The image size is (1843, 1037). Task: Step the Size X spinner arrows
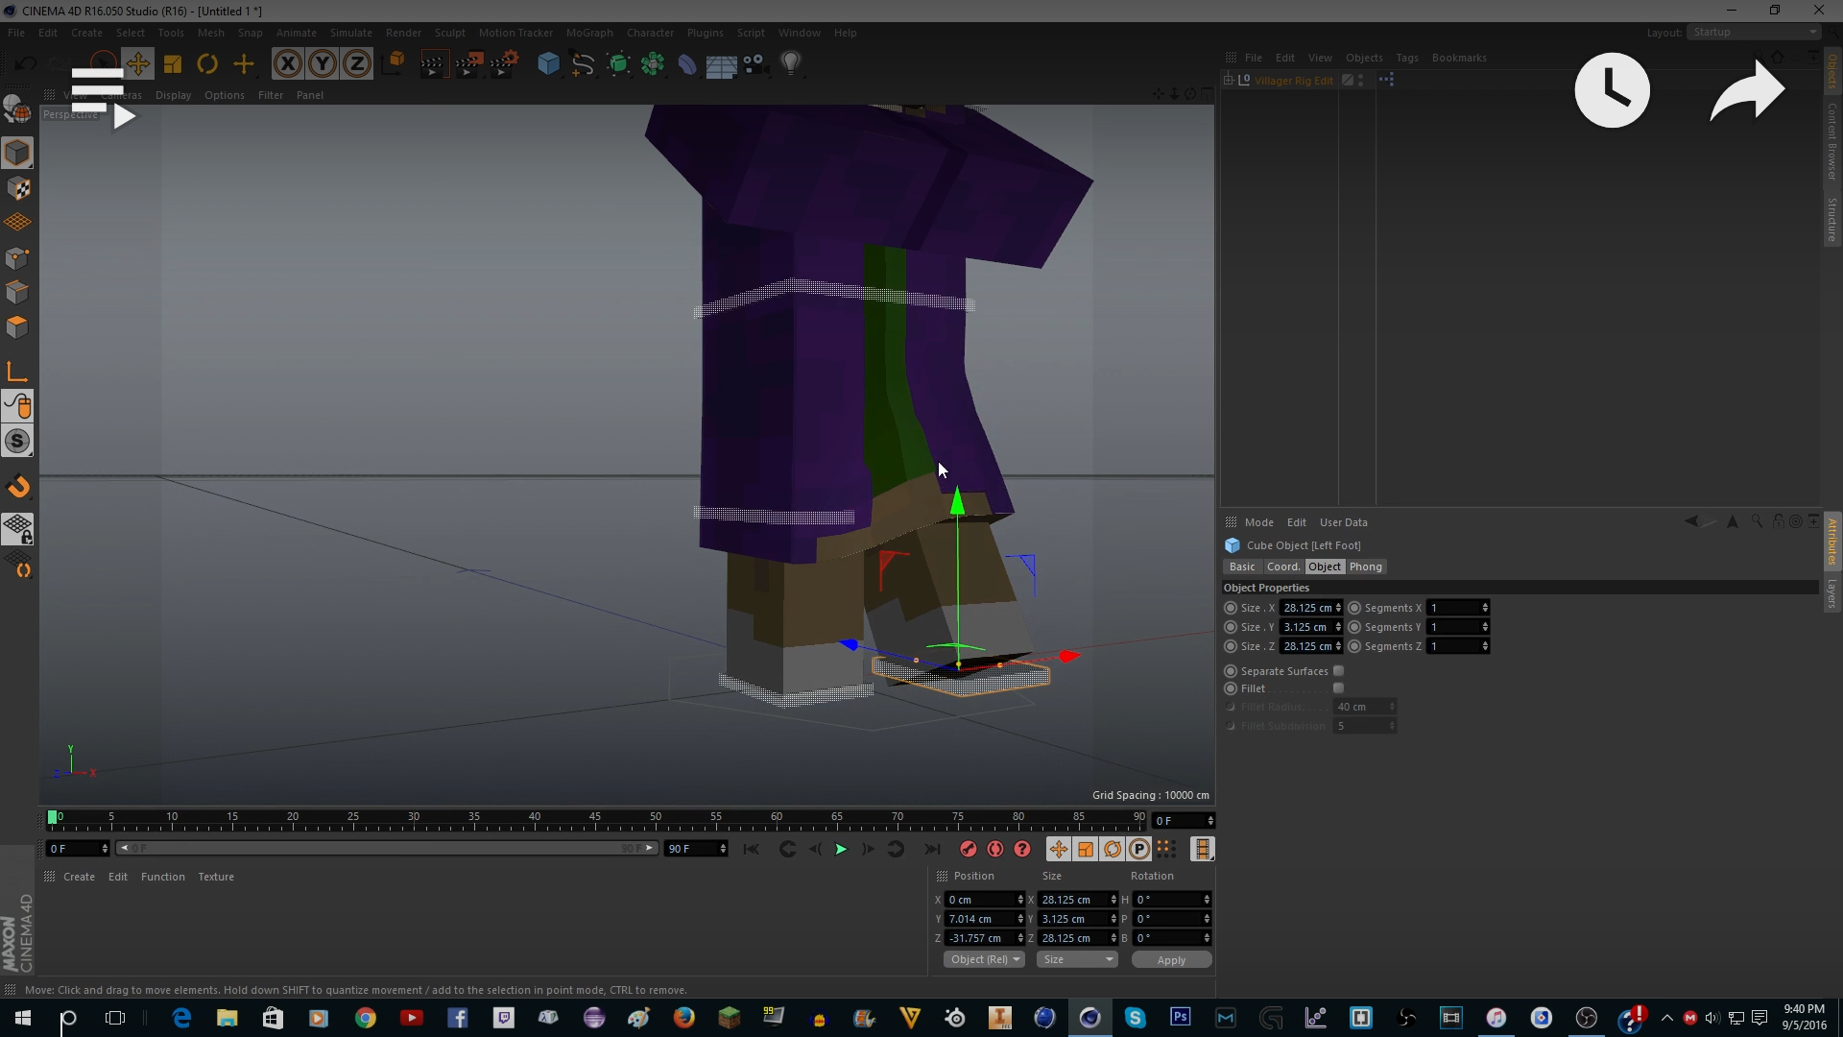(x=1338, y=608)
